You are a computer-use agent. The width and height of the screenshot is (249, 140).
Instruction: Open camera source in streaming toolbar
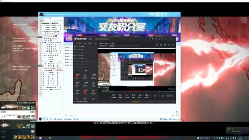120,96
